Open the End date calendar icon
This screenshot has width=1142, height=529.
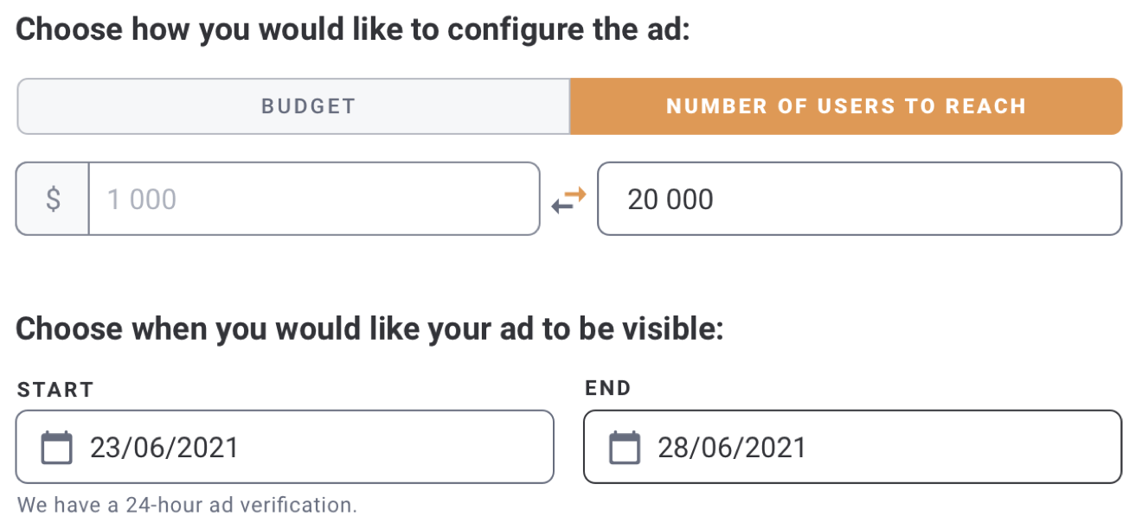(625, 448)
